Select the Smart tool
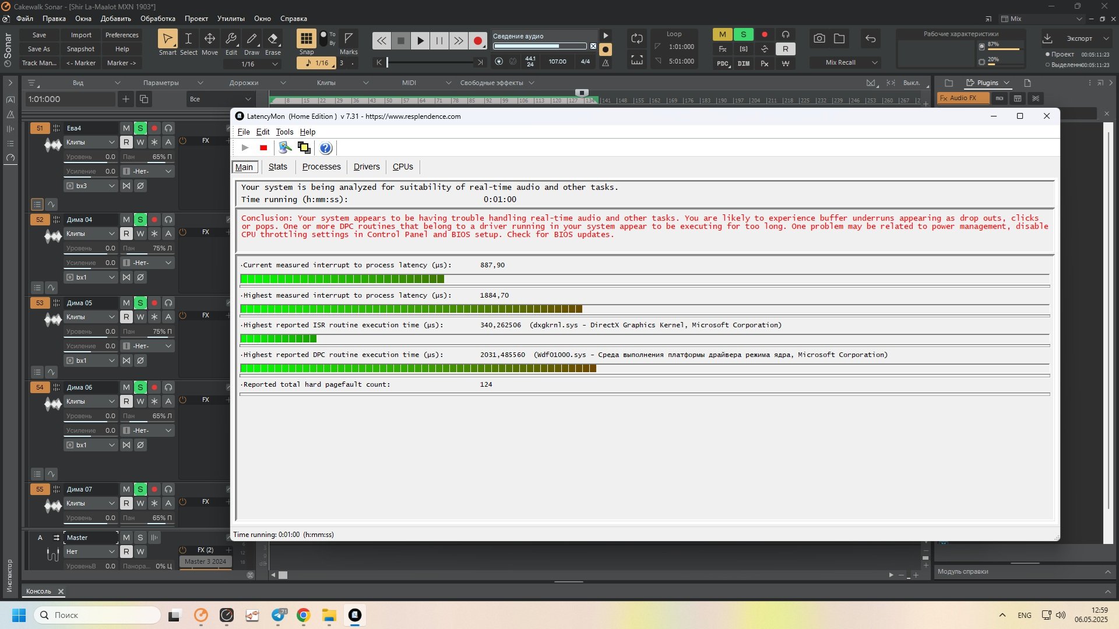 167,40
